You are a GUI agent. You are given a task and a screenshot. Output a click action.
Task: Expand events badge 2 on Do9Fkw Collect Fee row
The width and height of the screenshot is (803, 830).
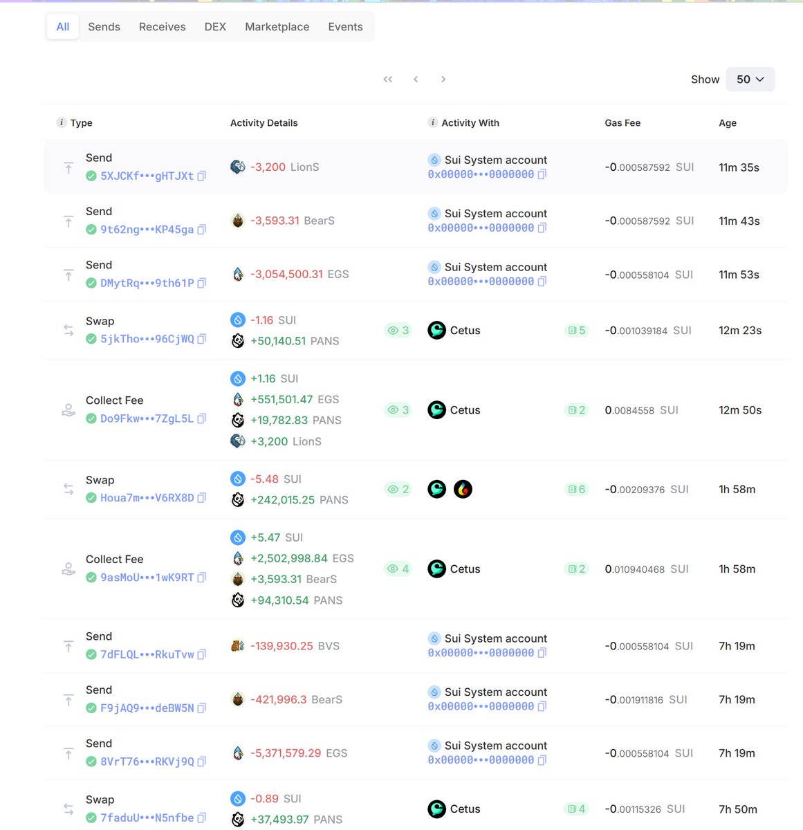tap(576, 410)
